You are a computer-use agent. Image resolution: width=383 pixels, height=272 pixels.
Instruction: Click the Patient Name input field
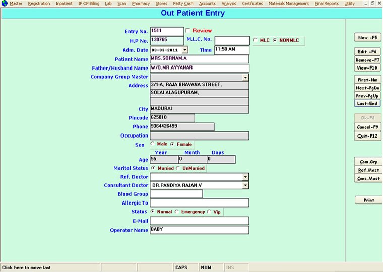pos(199,59)
